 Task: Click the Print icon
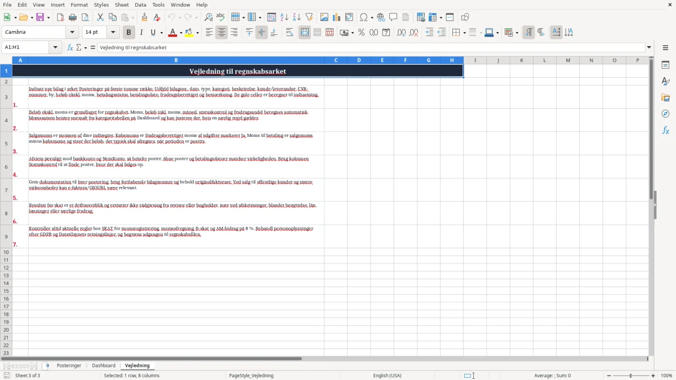point(73,17)
